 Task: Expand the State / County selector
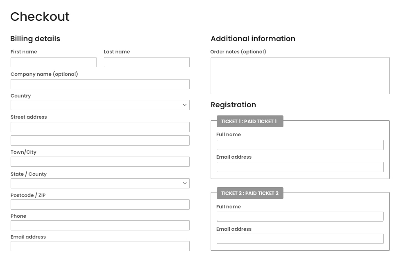tap(100, 183)
